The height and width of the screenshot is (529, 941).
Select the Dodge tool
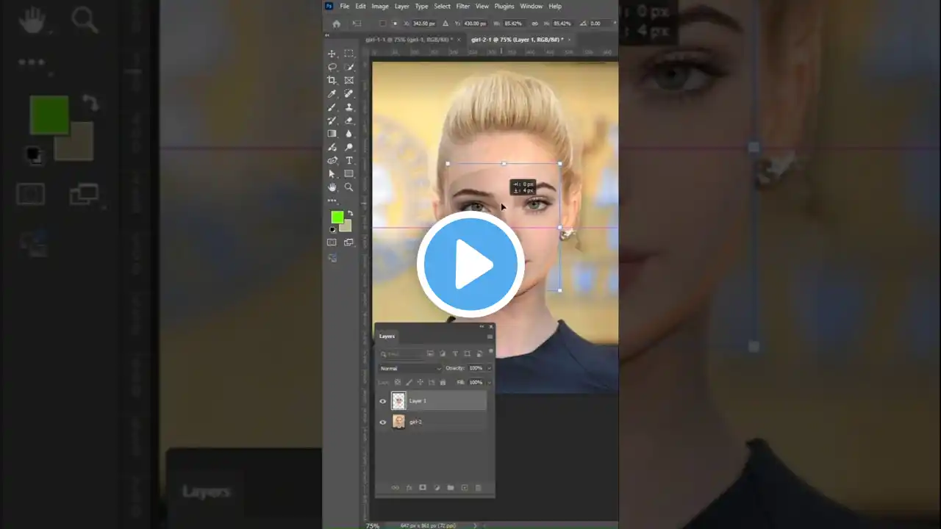[x=349, y=147]
